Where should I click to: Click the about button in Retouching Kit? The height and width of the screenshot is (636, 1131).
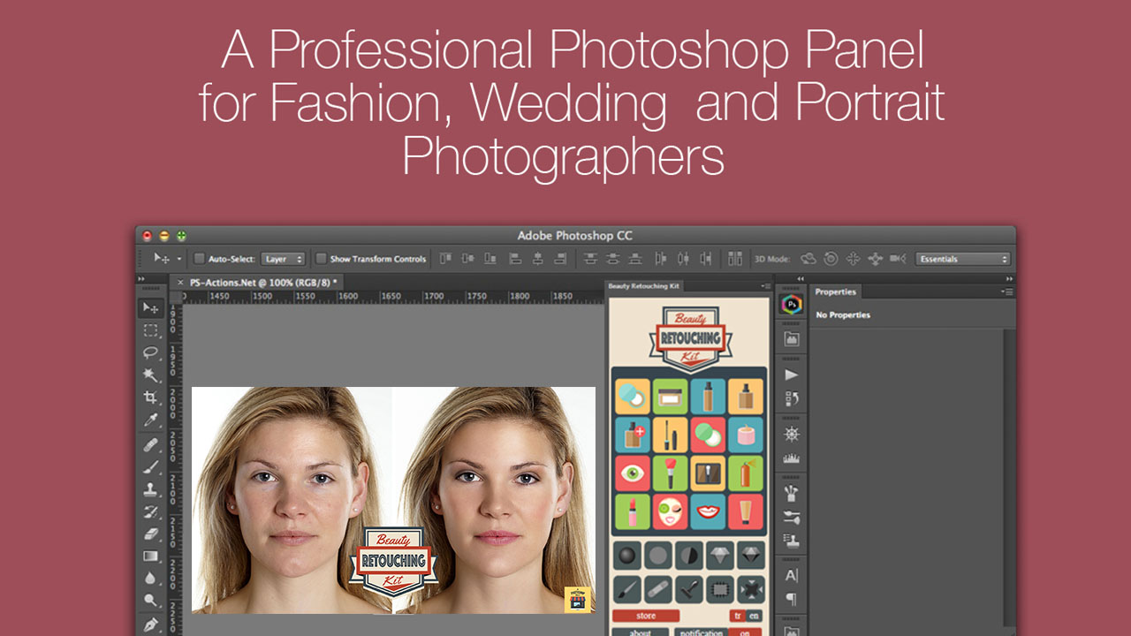641,632
